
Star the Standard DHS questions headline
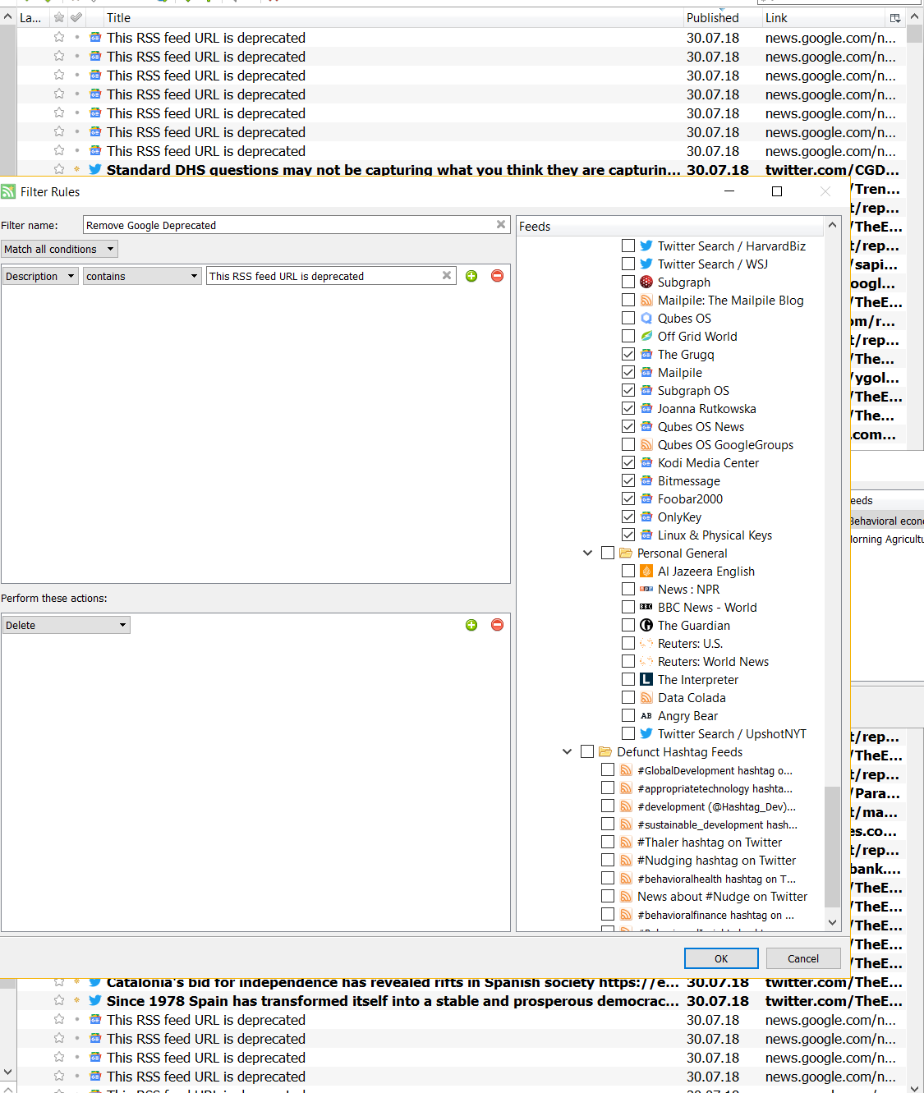pyautogui.click(x=59, y=169)
